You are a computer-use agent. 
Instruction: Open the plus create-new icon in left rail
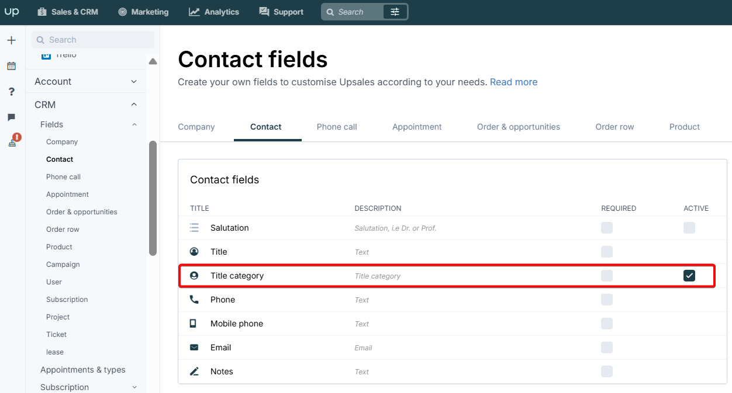(11, 40)
